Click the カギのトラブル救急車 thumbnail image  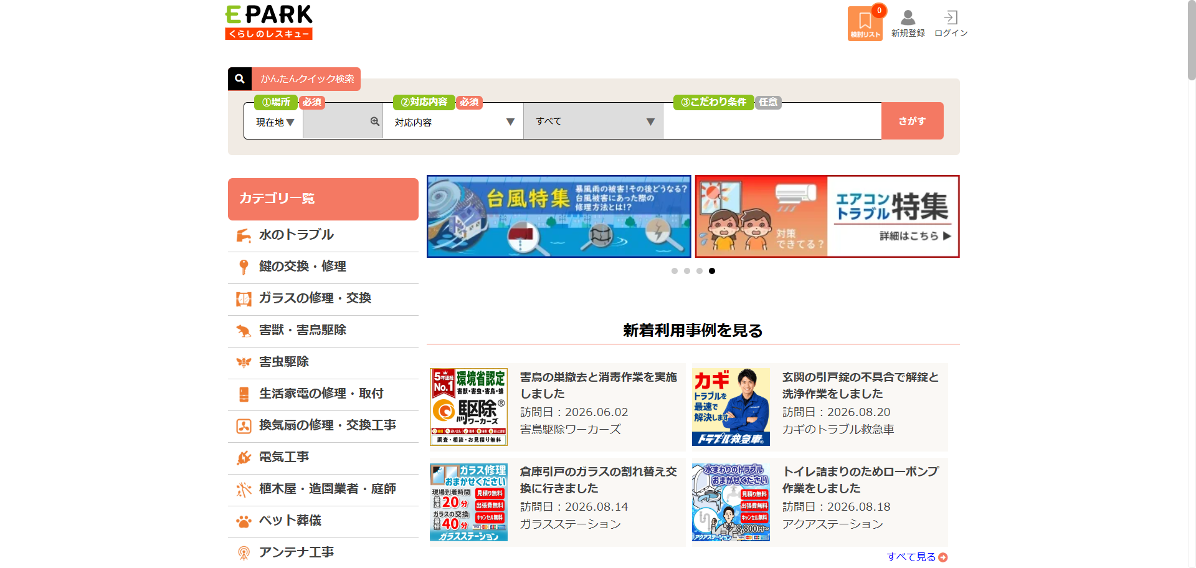(x=731, y=407)
